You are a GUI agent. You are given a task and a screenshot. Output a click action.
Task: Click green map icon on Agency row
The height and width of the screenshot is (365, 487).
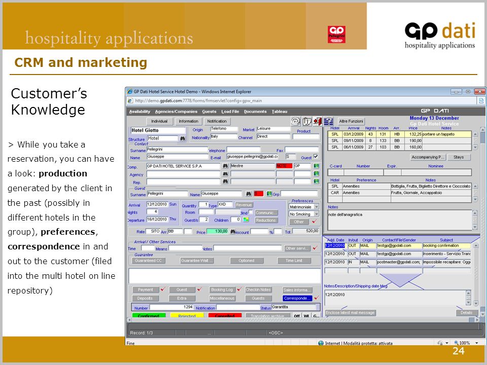click(x=316, y=174)
